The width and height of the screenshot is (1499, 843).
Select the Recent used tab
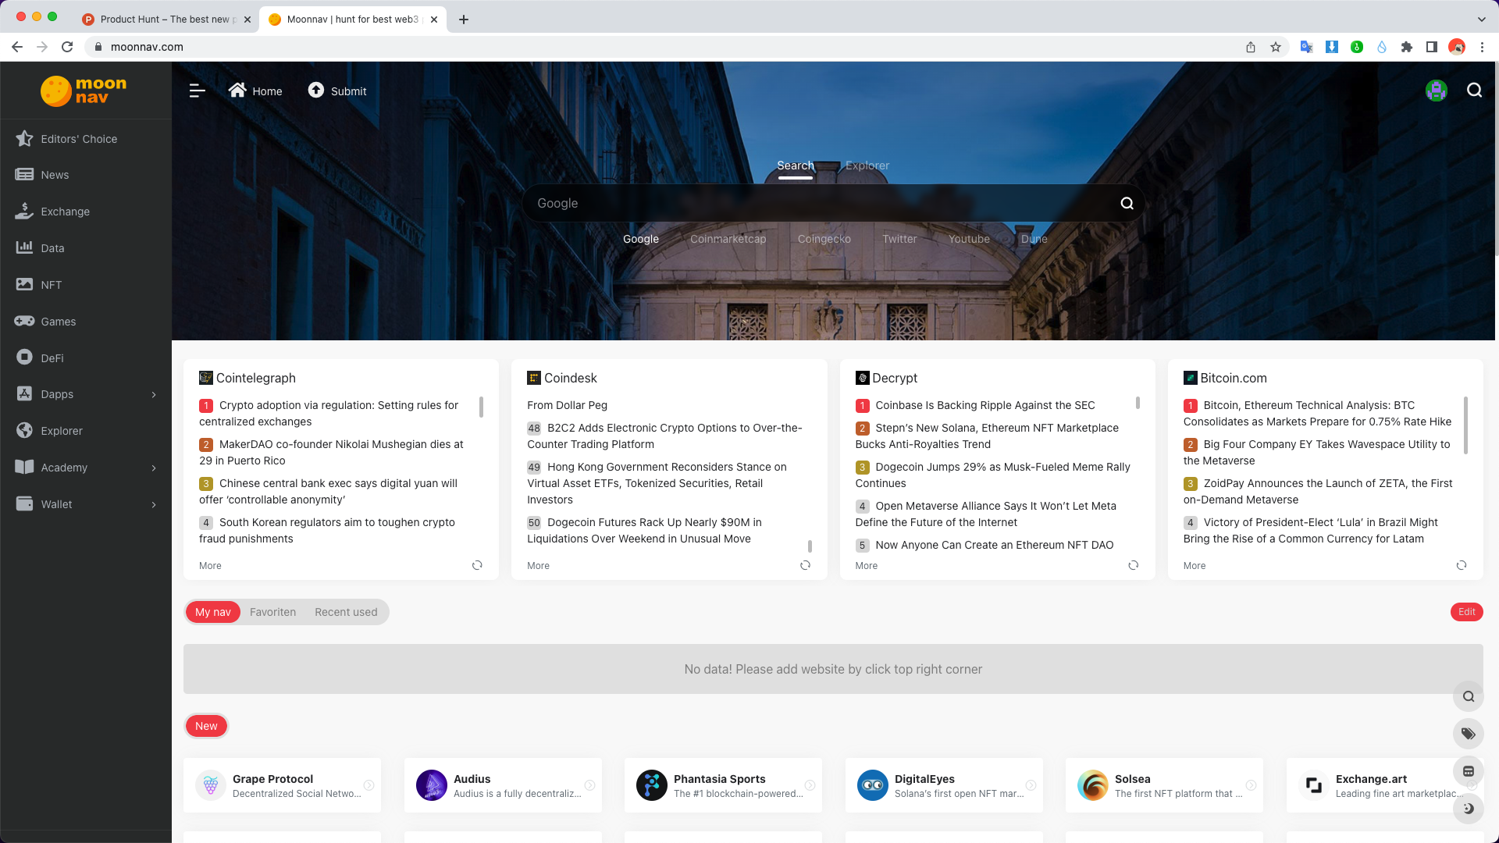click(346, 612)
